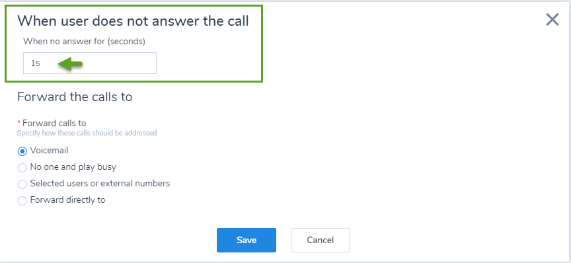Screen dimensions: 571x263
Task: Click the Specify how calls should be addressed hint
Action: (87, 133)
